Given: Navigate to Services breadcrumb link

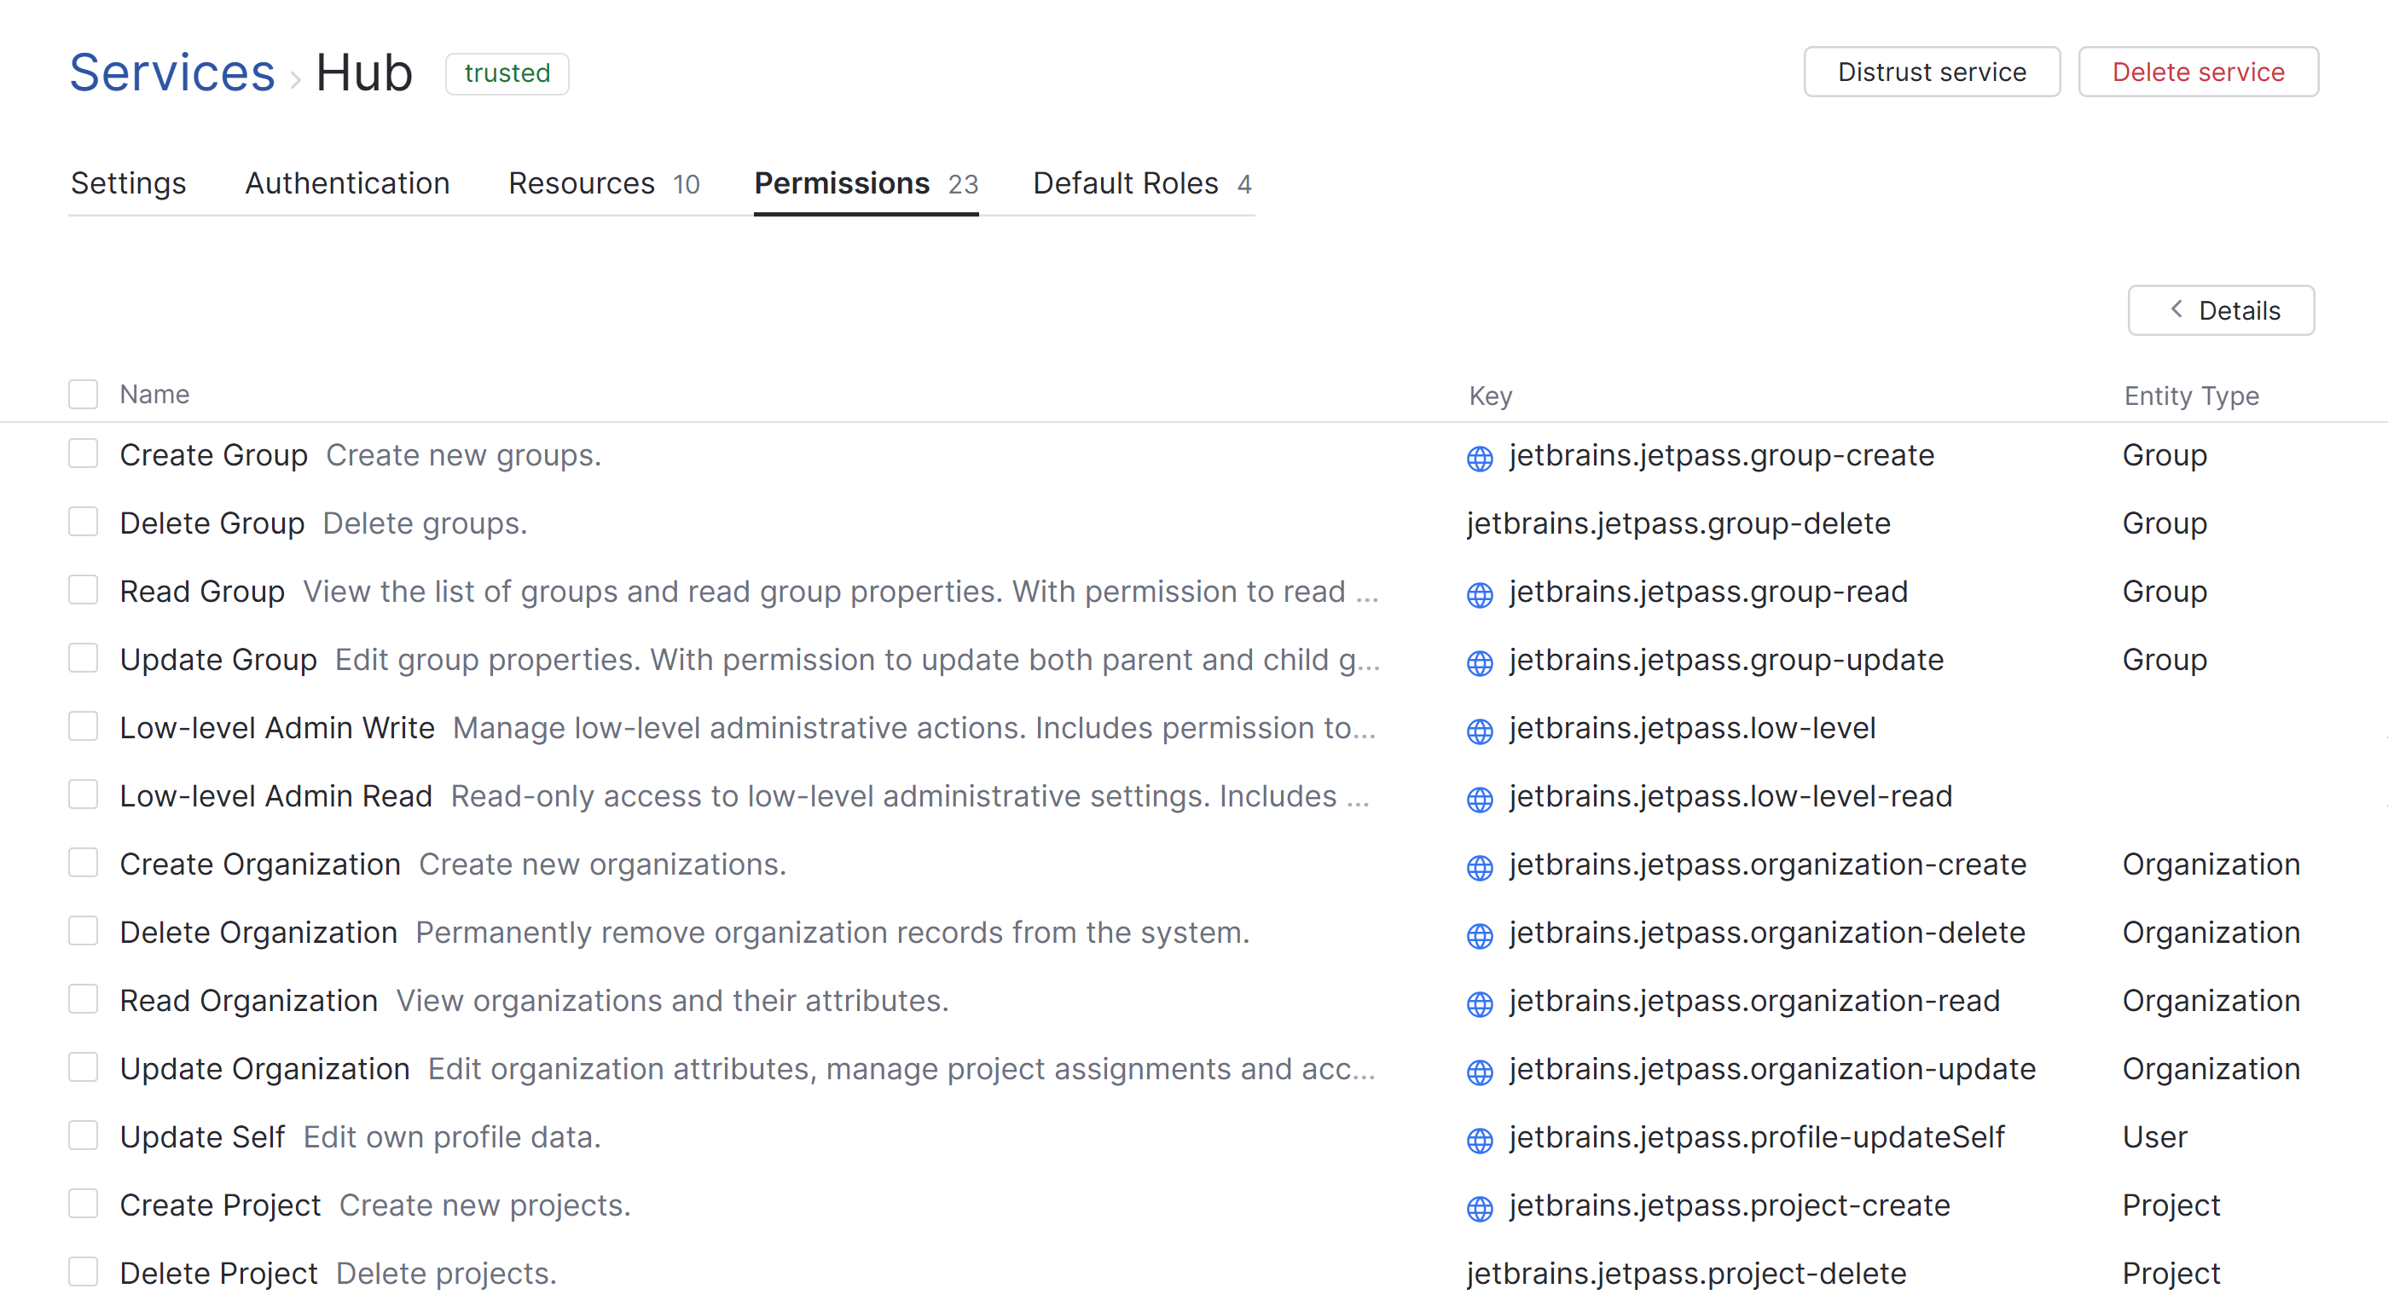Looking at the screenshot, I should [172, 72].
